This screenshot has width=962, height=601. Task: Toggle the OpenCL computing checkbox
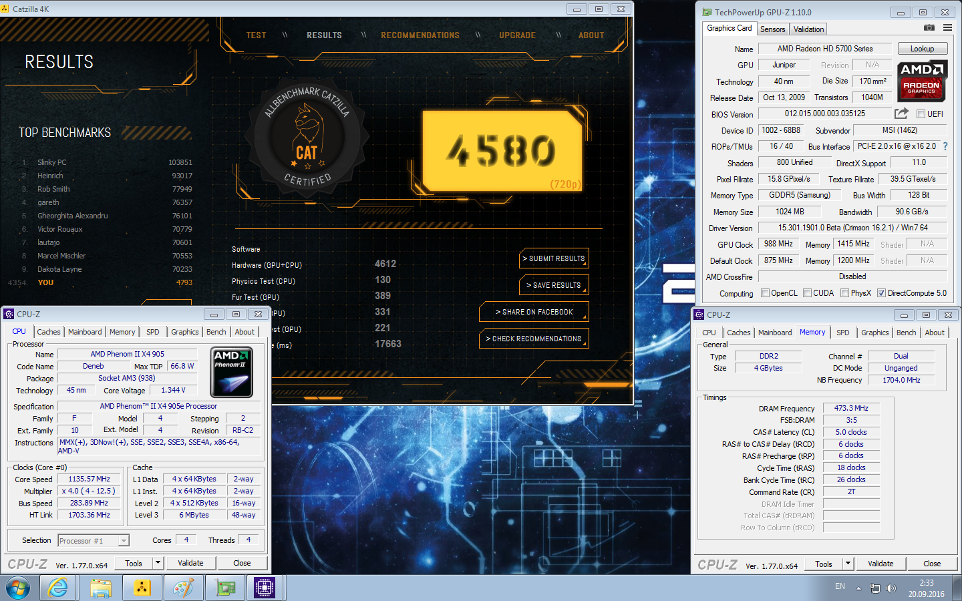[x=766, y=293]
